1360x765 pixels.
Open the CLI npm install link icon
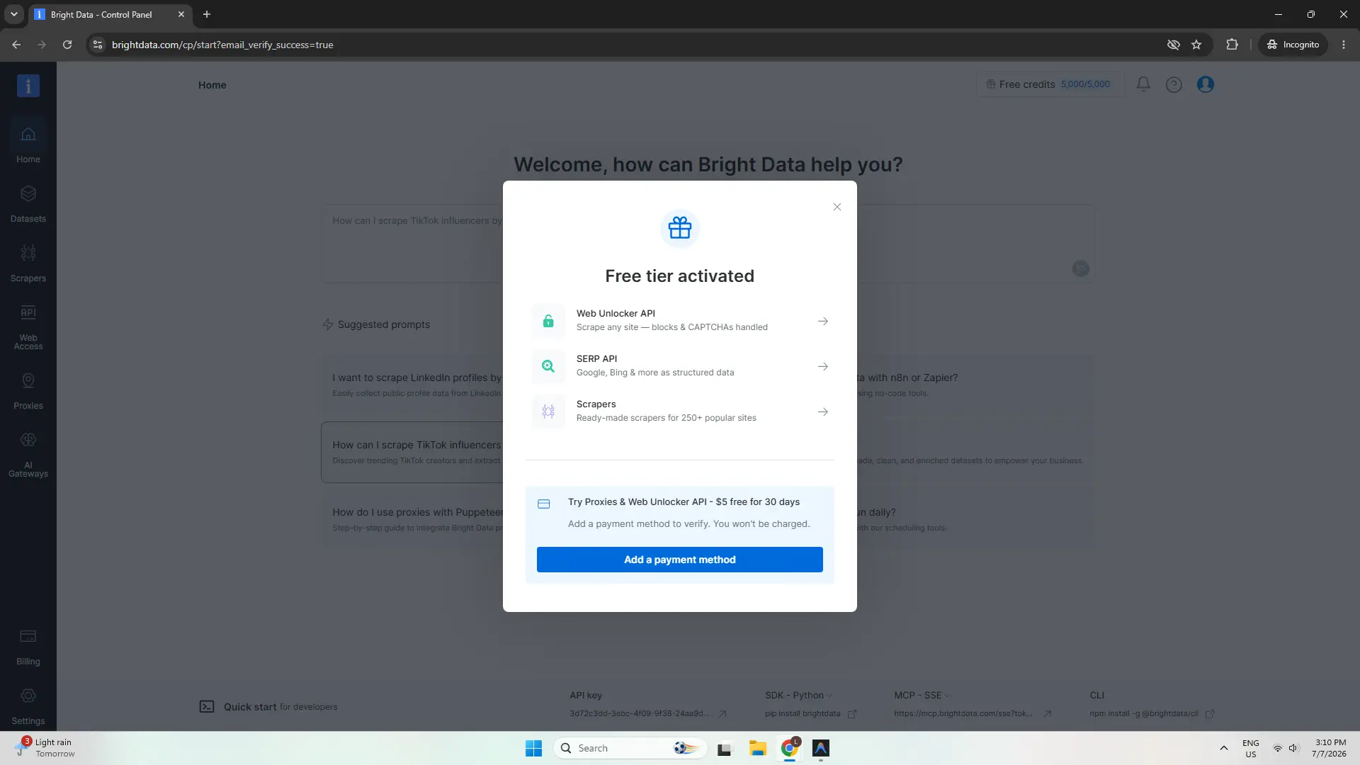[1210, 714]
